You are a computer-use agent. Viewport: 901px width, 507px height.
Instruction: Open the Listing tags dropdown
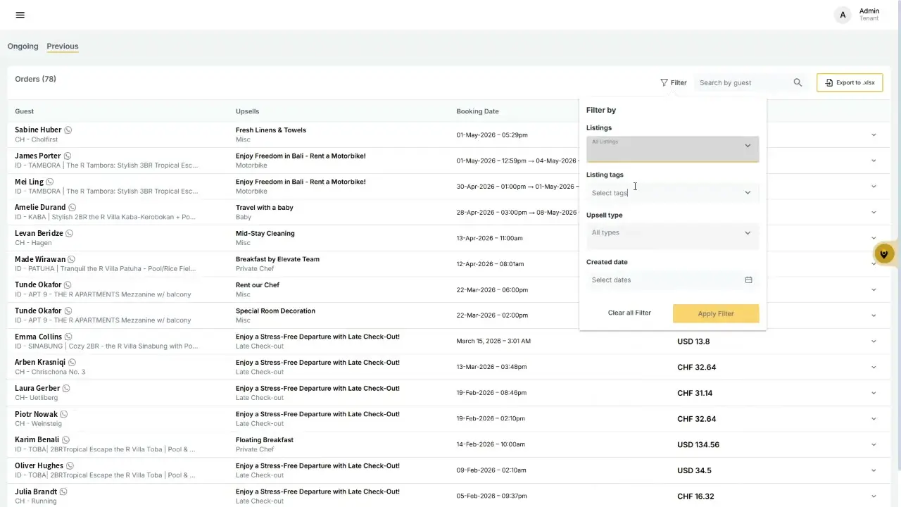(x=672, y=192)
